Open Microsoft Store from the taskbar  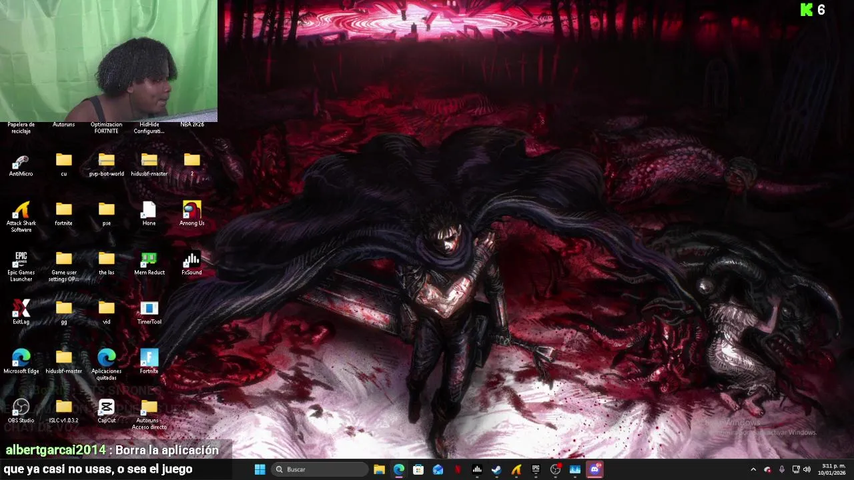point(418,469)
